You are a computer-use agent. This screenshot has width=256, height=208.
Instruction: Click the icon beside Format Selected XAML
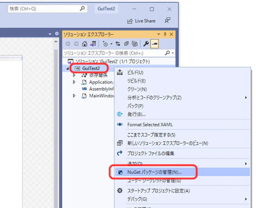[120, 124]
